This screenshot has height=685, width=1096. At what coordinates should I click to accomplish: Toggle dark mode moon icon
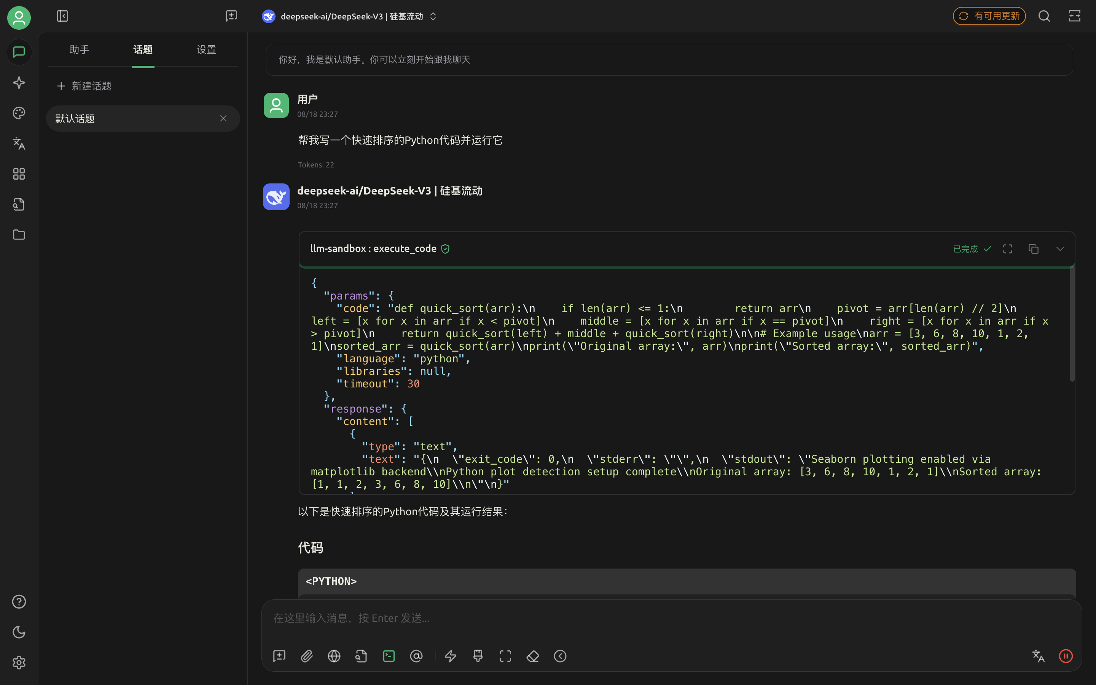[19, 632]
